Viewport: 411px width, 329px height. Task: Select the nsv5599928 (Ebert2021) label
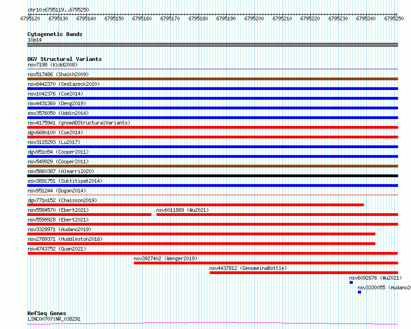point(58,220)
